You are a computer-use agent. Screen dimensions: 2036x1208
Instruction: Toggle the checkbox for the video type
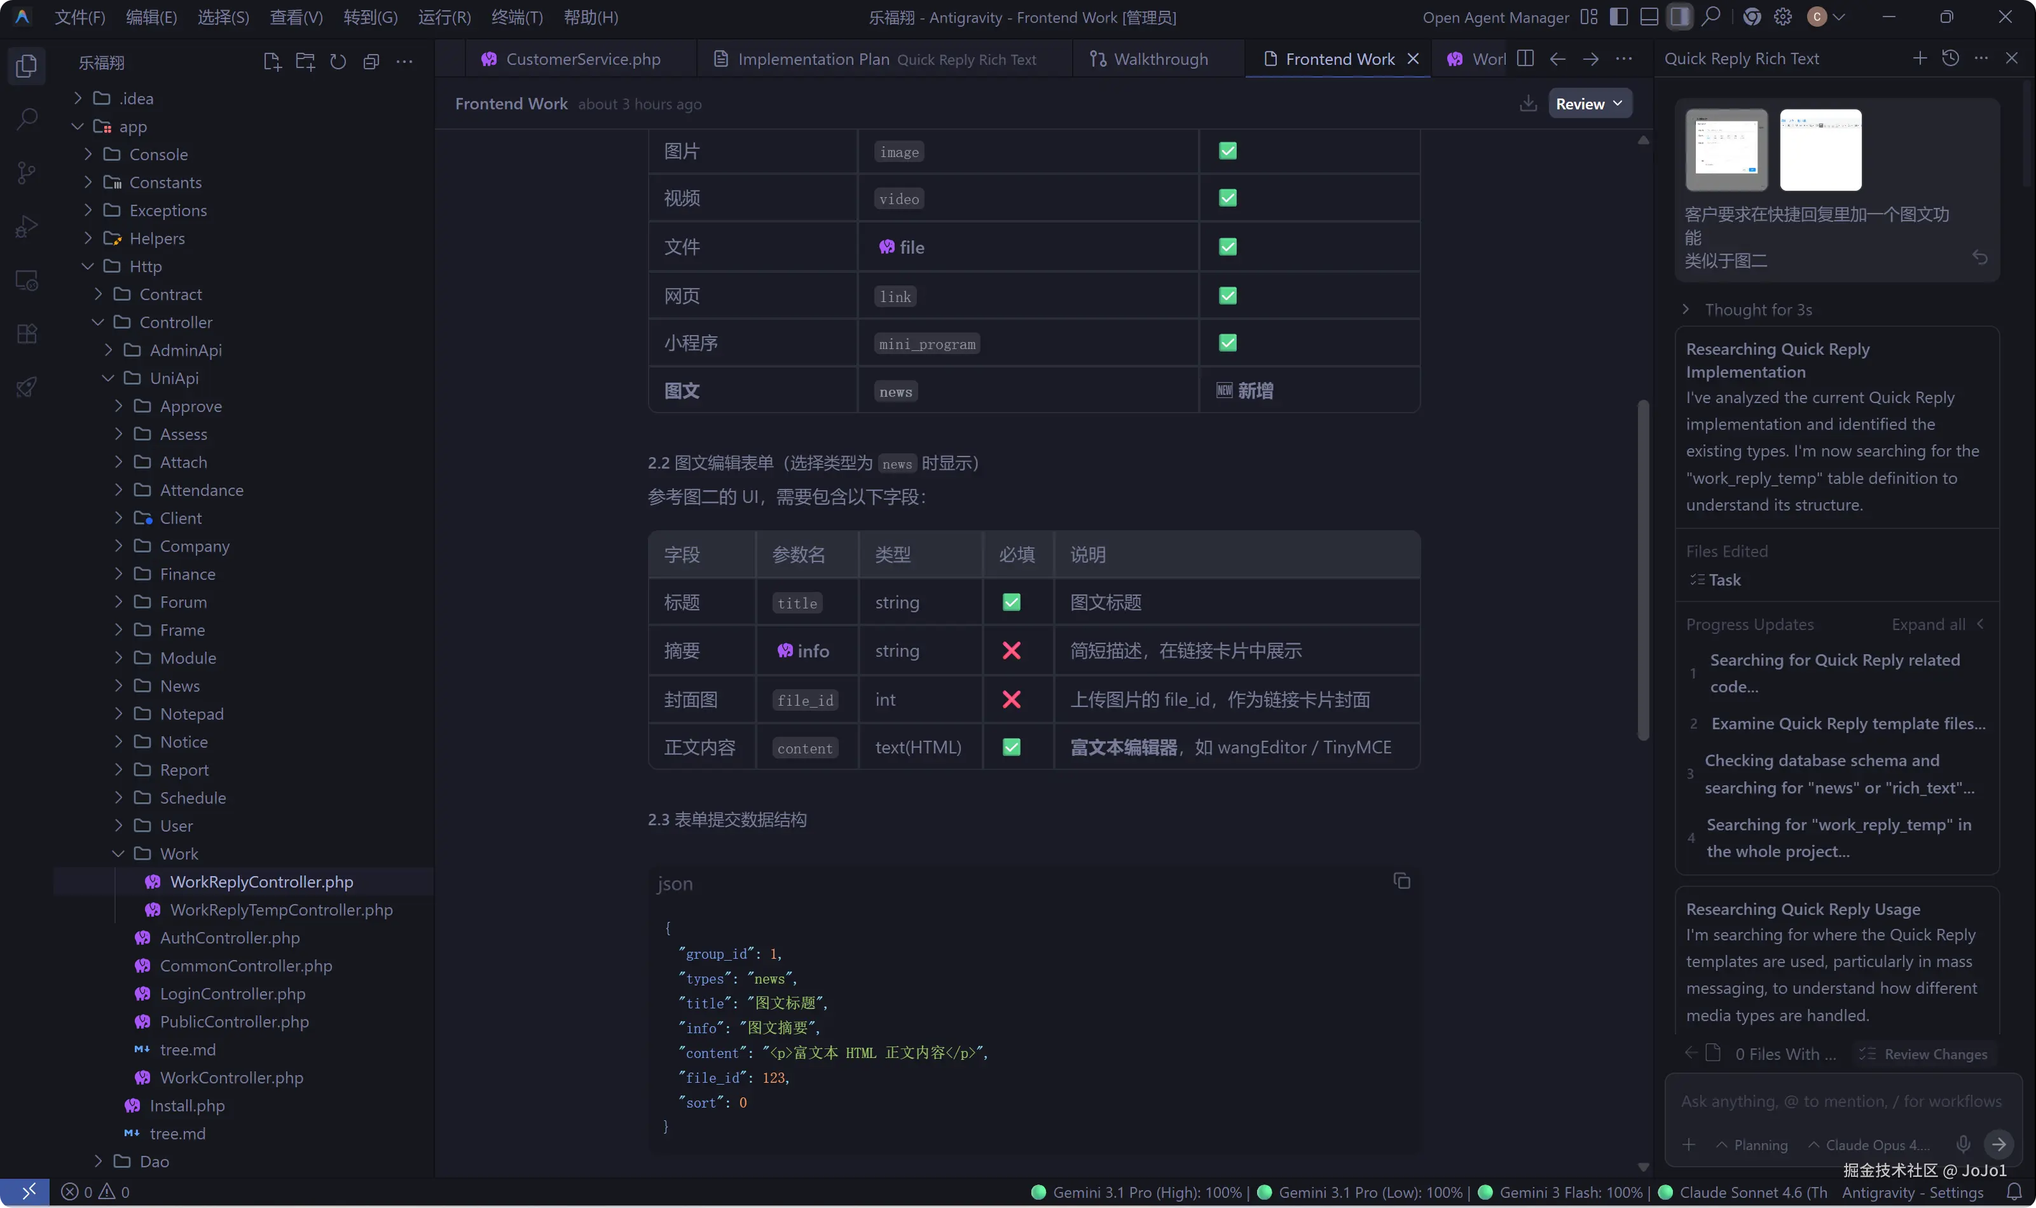pyautogui.click(x=1227, y=198)
